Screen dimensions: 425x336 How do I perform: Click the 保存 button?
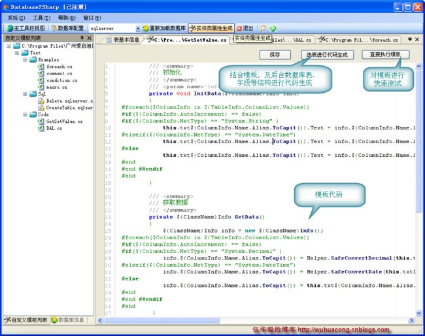click(275, 54)
